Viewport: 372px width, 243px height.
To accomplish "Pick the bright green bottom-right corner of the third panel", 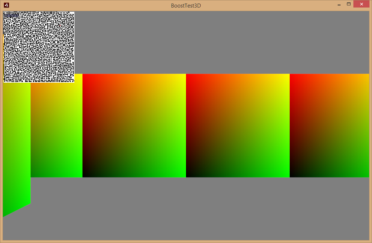I will click(288, 175).
